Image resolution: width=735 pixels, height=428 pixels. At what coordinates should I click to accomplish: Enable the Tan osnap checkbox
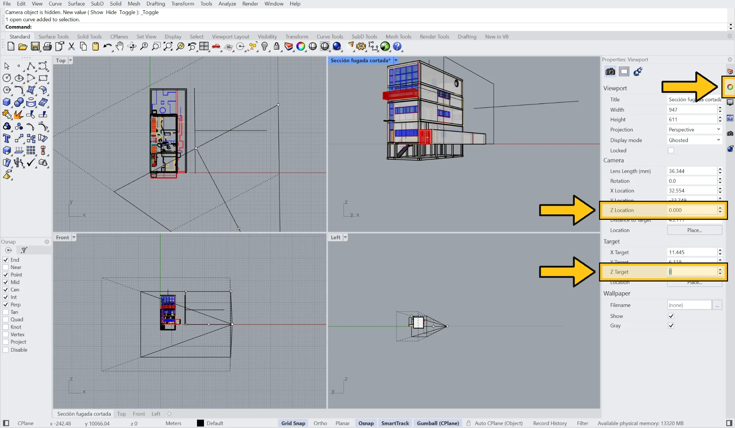coord(6,312)
